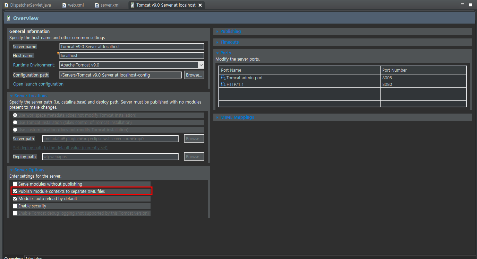Screen dimensions: 477x259
Task: Click the server icon on the Tomcat tab
Action: (x=133, y=5)
